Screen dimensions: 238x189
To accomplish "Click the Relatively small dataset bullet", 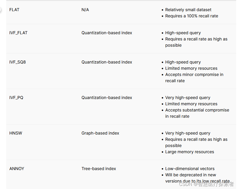I will (188, 10).
